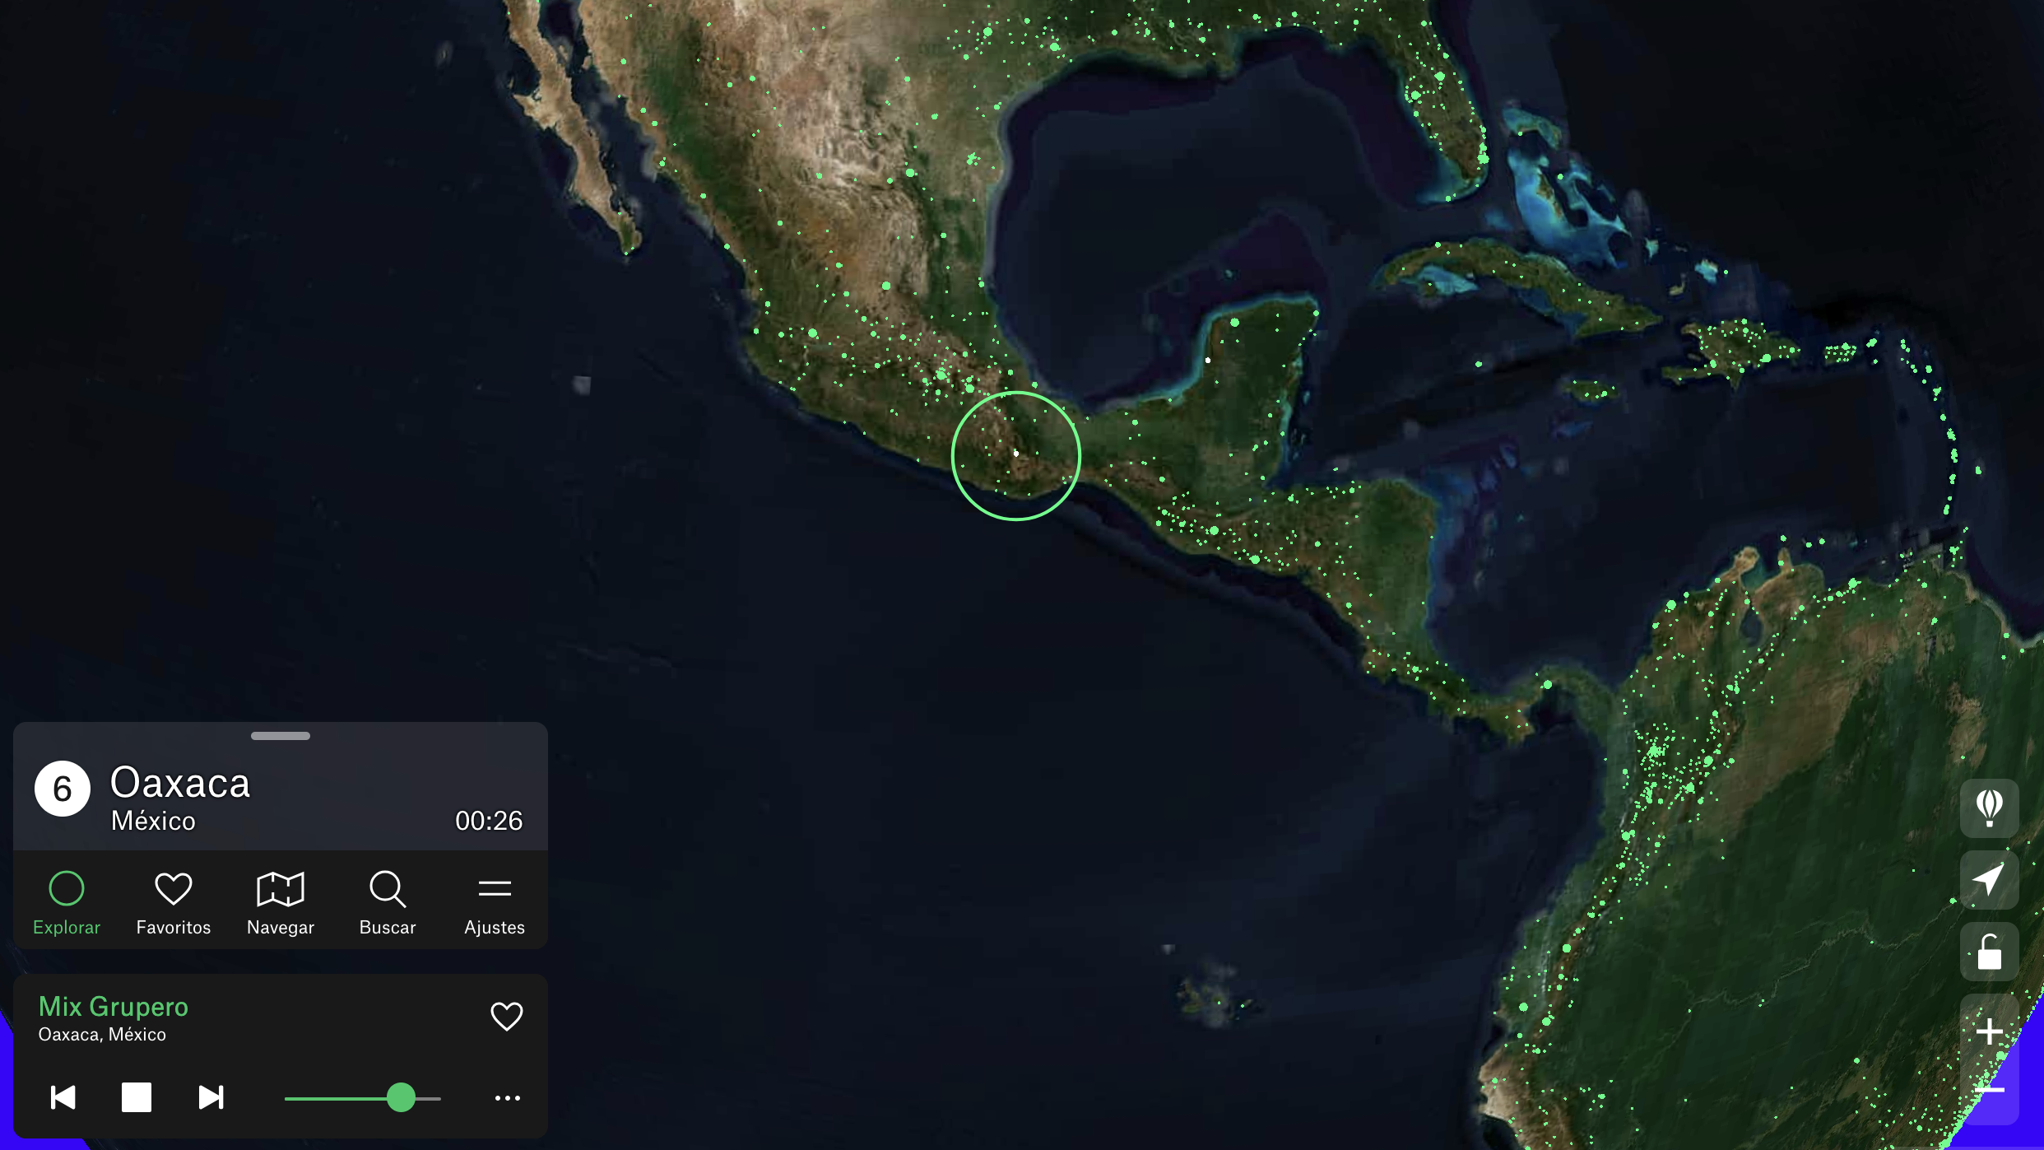
Task: Open the balloon ride icon
Action: tap(1989, 808)
